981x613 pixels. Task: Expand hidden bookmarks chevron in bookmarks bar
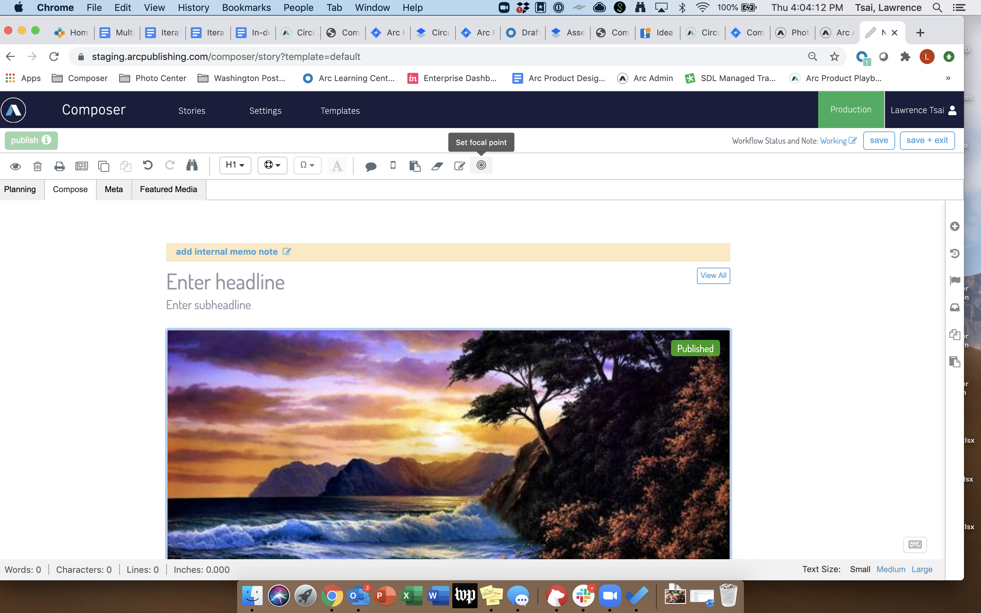(948, 78)
